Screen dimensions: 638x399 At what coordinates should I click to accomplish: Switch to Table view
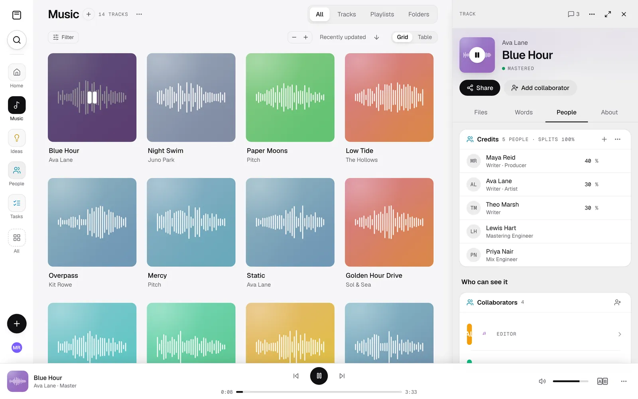pos(425,37)
